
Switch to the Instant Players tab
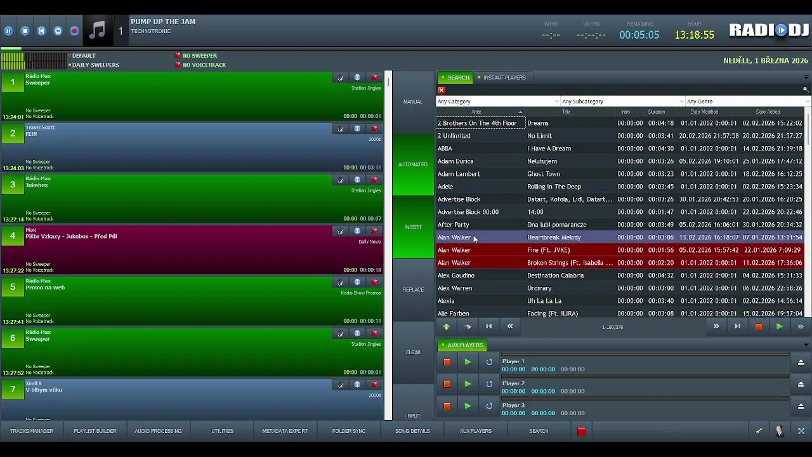tap(502, 77)
